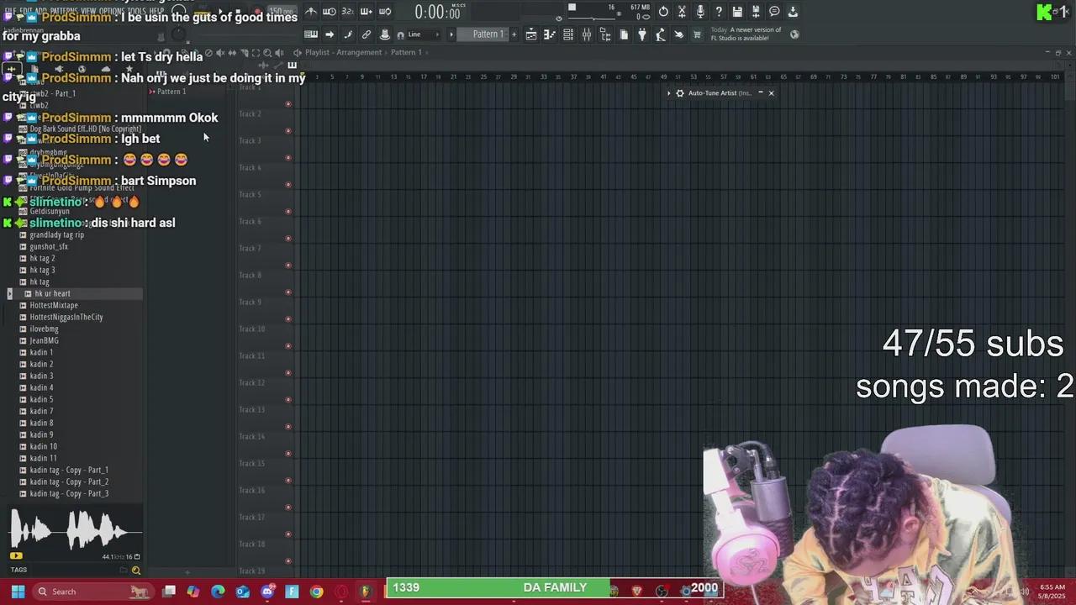Open help with the question mark icon

719,12
